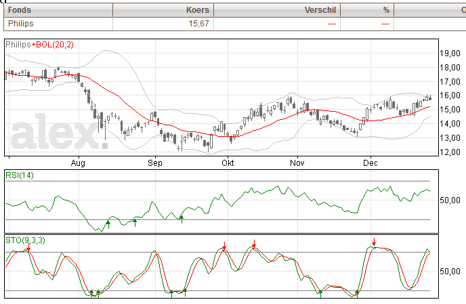Image resolution: width=466 pixels, height=304 pixels.
Task: Click the RSI(14) indicator label
Action: [x=20, y=175]
